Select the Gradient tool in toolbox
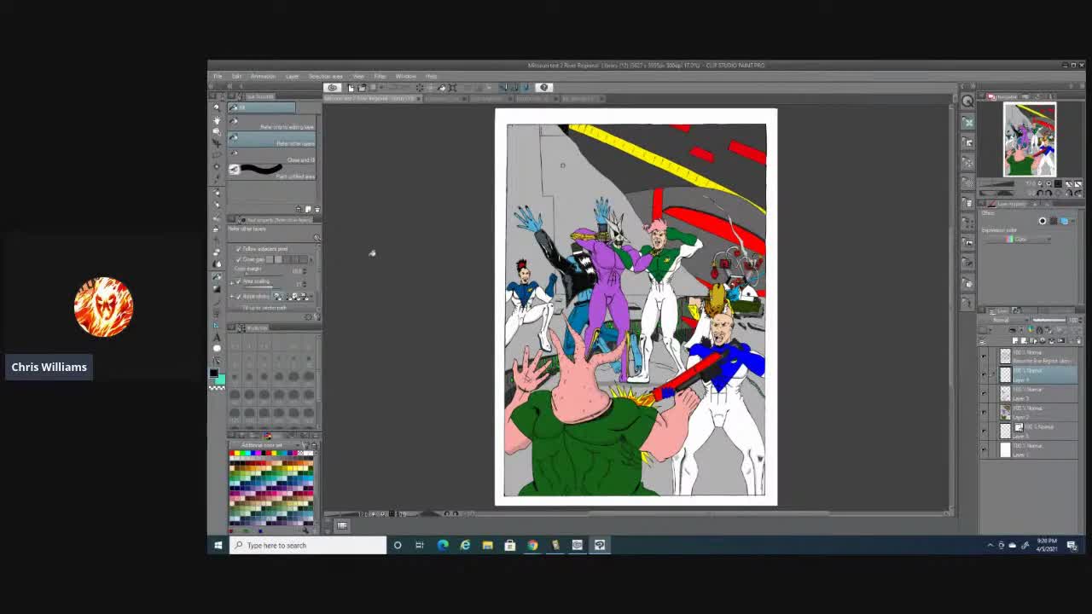The width and height of the screenshot is (1092, 614). coord(217,289)
